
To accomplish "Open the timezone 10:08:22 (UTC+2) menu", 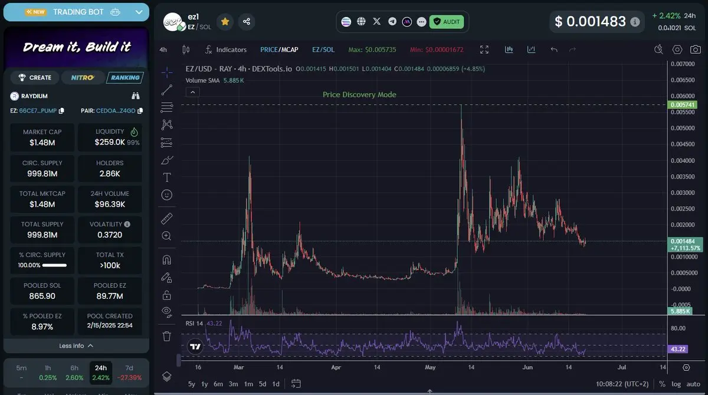I will (x=622, y=384).
